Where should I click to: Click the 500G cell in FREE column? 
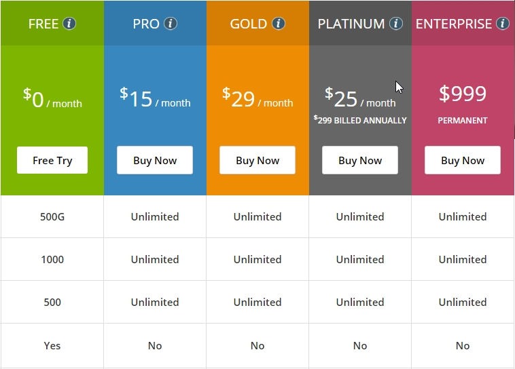pos(52,217)
